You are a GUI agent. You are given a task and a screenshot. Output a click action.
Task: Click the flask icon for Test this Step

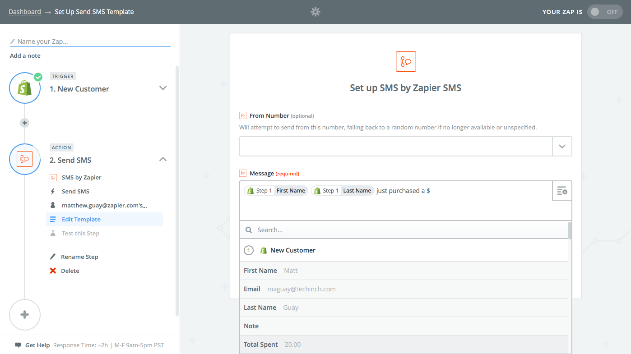pos(53,234)
